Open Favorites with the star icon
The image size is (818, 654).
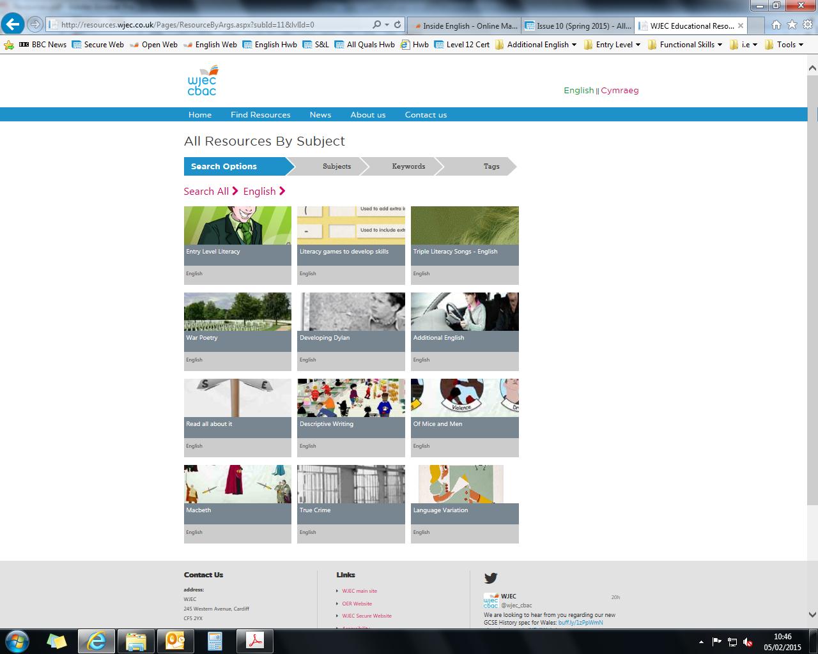coord(792,25)
